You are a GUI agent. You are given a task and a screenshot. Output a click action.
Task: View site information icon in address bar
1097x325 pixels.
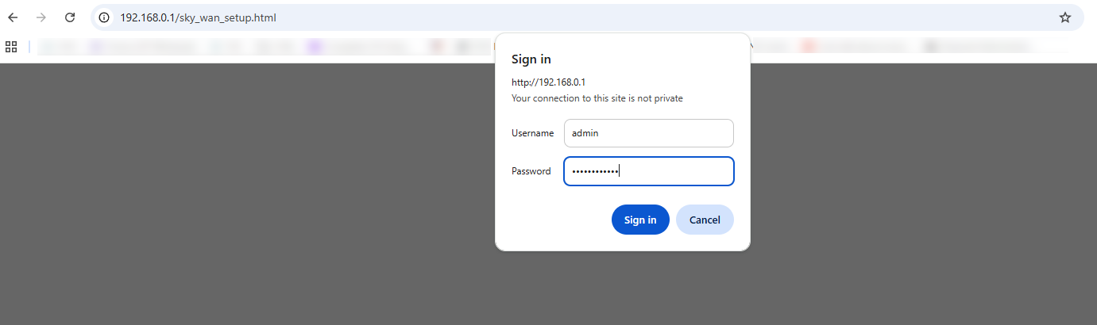(104, 17)
